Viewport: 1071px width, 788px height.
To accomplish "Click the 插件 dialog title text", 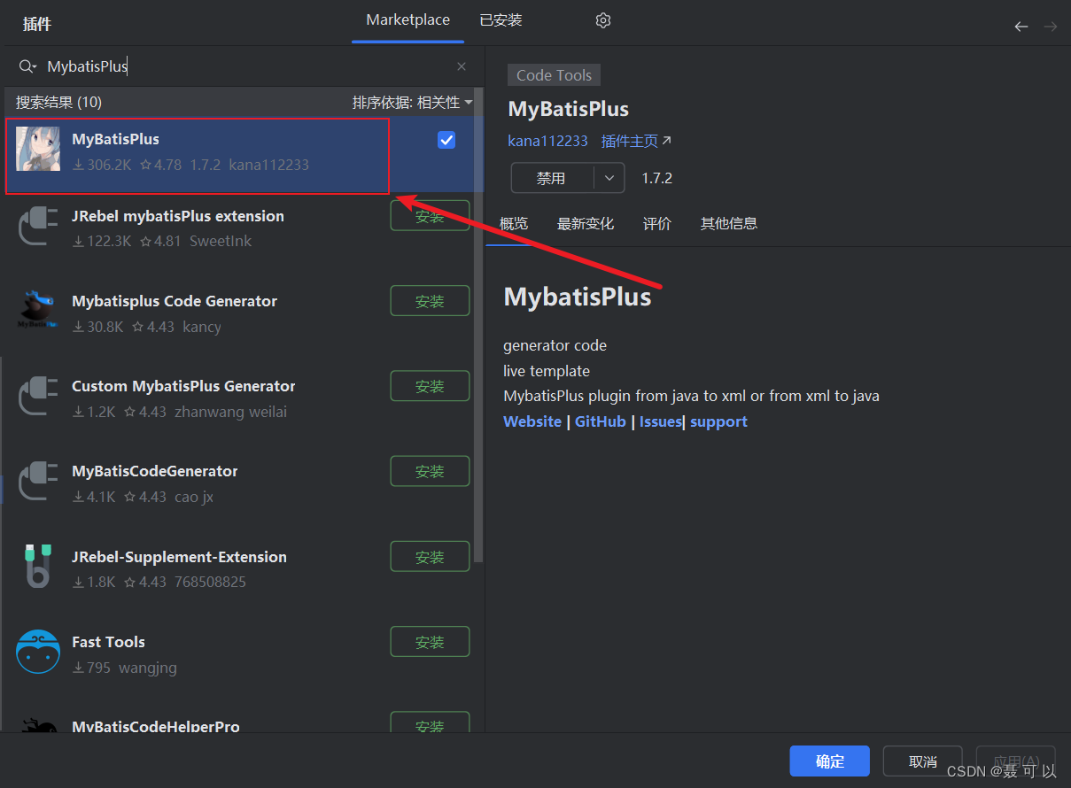I will coord(36,24).
